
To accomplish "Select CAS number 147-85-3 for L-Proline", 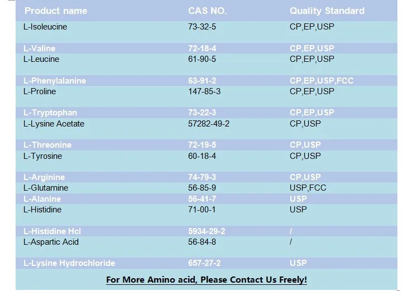I will pos(205,91).
